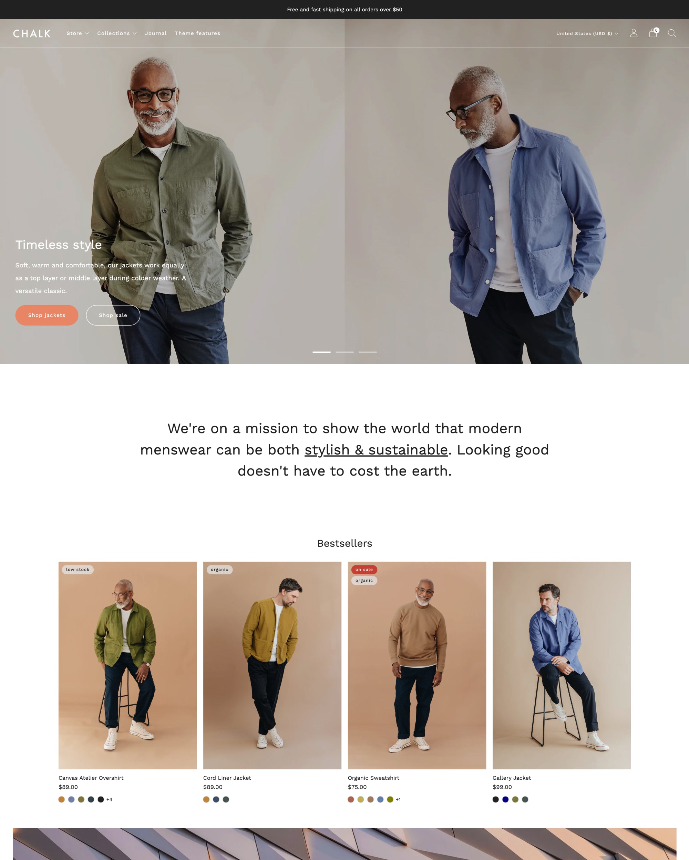Click the Shop sale button
Viewport: 689px width, 860px height.
113,315
